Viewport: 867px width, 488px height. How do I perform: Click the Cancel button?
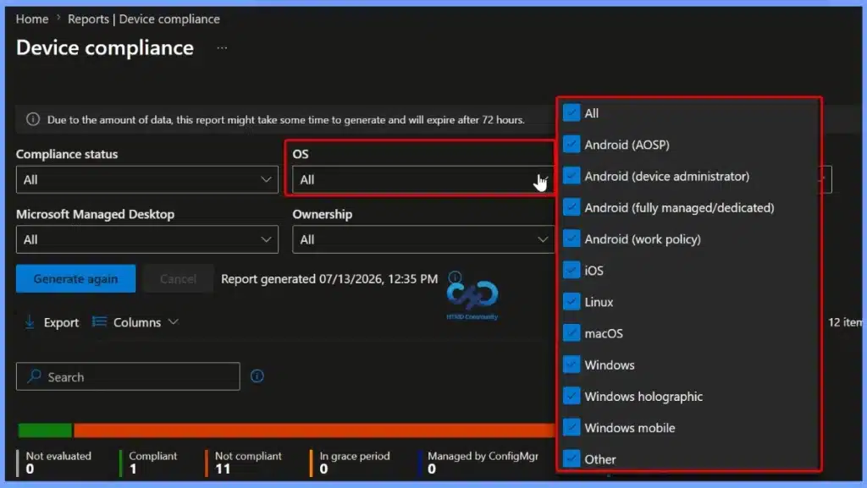(x=178, y=279)
